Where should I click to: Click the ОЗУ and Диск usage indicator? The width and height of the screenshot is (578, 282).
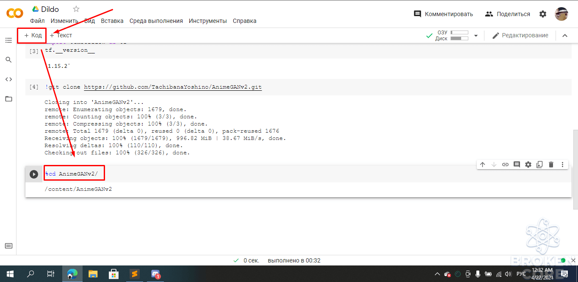[451, 36]
